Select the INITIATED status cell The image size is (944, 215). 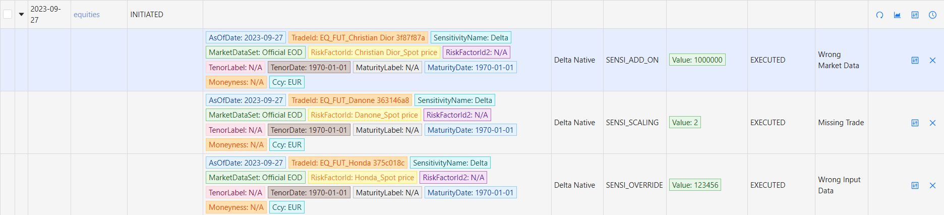[x=147, y=15]
